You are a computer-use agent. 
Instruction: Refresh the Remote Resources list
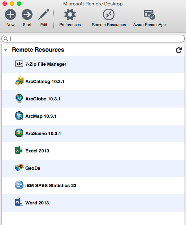(179, 50)
